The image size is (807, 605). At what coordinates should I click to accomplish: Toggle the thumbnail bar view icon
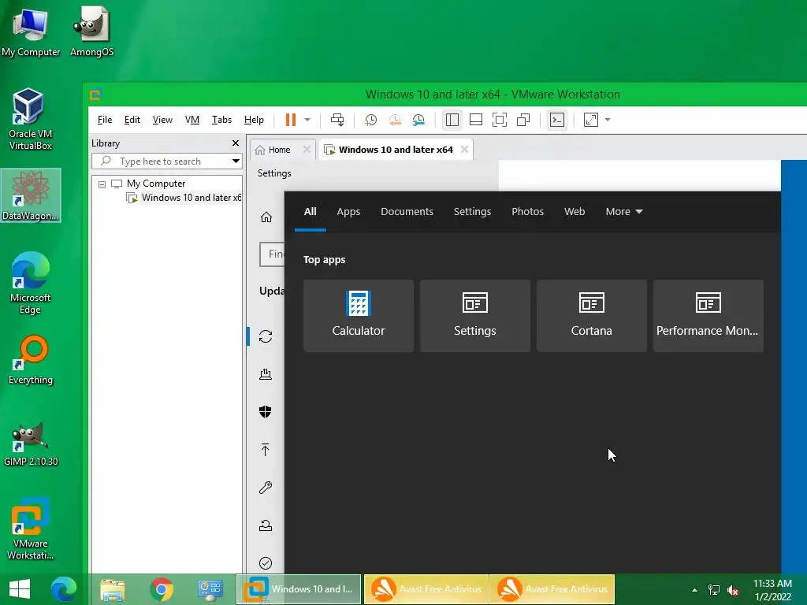point(476,120)
